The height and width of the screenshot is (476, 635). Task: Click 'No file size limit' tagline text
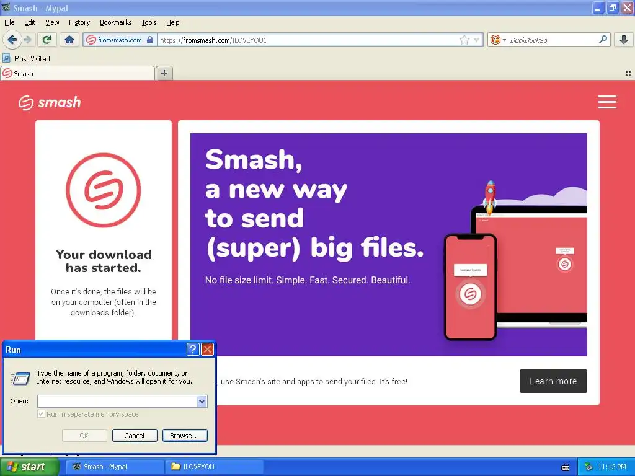[308, 280]
